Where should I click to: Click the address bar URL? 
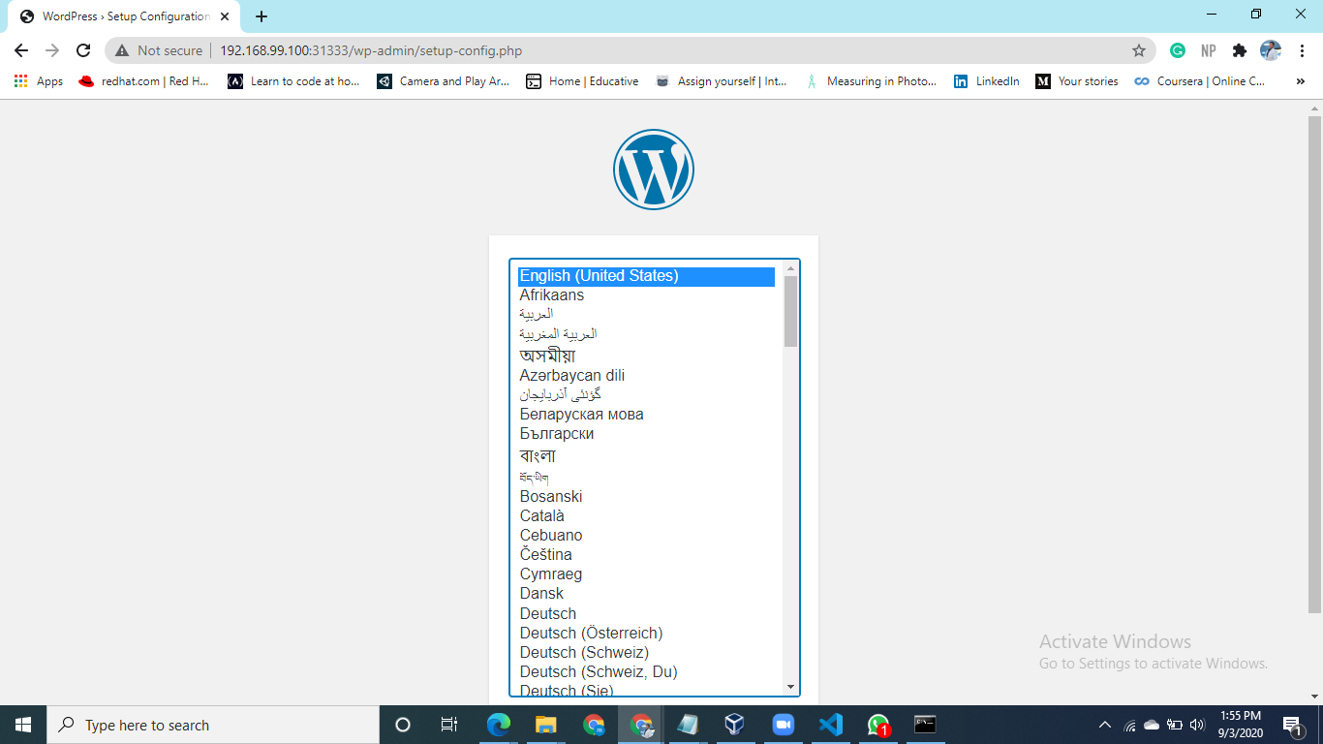pyautogui.click(x=371, y=50)
